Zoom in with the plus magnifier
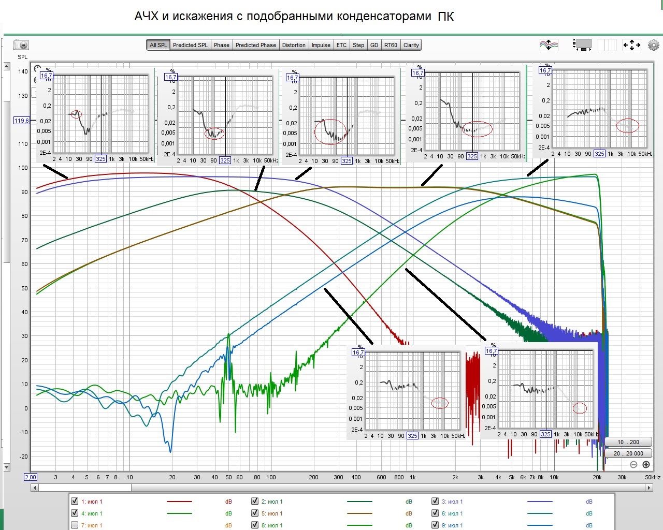The height and width of the screenshot is (530, 663). [x=646, y=465]
